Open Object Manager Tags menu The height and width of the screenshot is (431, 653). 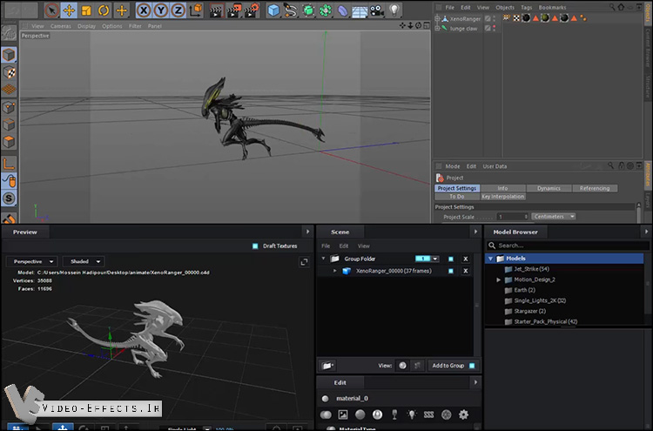[x=527, y=8]
